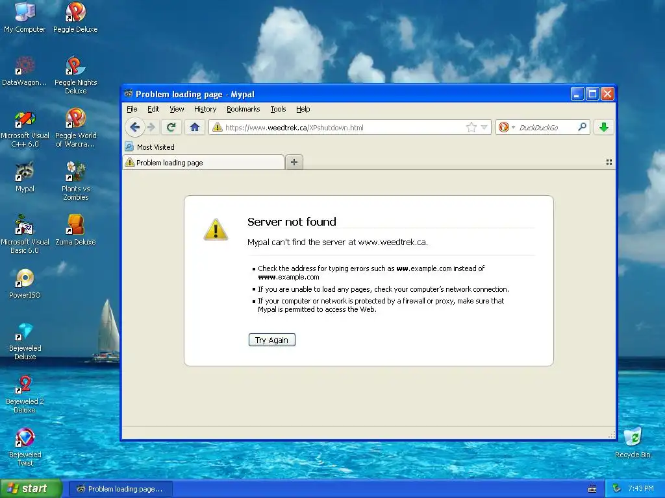Image resolution: width=665 pixels, height=498 pixels.
Task: Open the View menu
Action: point(177,109)
